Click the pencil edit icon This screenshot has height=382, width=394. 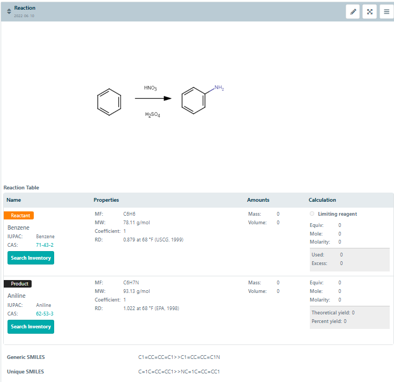pyautogui.click(x=353, y=12)
